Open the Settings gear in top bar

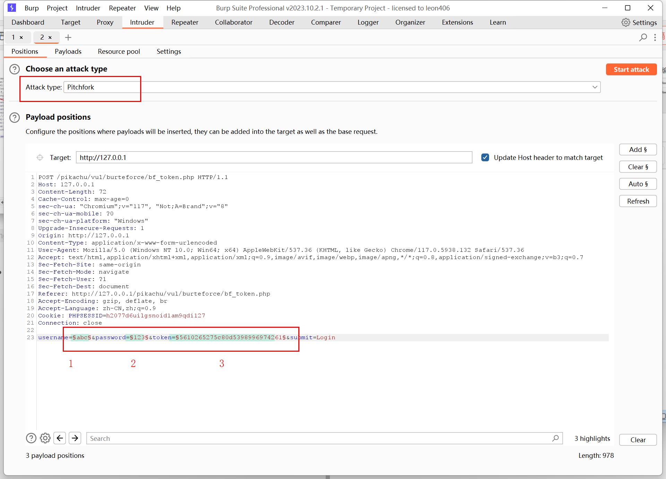coord(639,23)
